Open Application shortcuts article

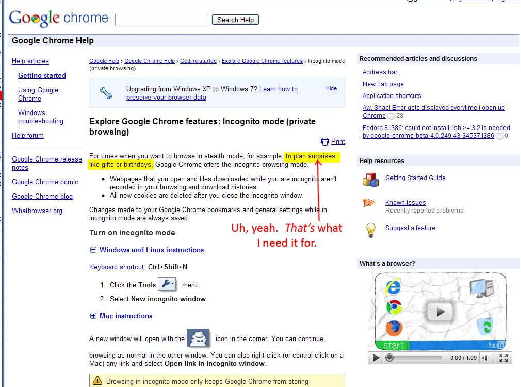tap(392, 96)
